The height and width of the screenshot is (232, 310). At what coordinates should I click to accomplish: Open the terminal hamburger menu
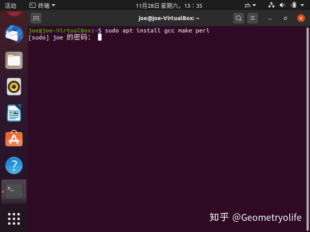click(x=252, y=18)
